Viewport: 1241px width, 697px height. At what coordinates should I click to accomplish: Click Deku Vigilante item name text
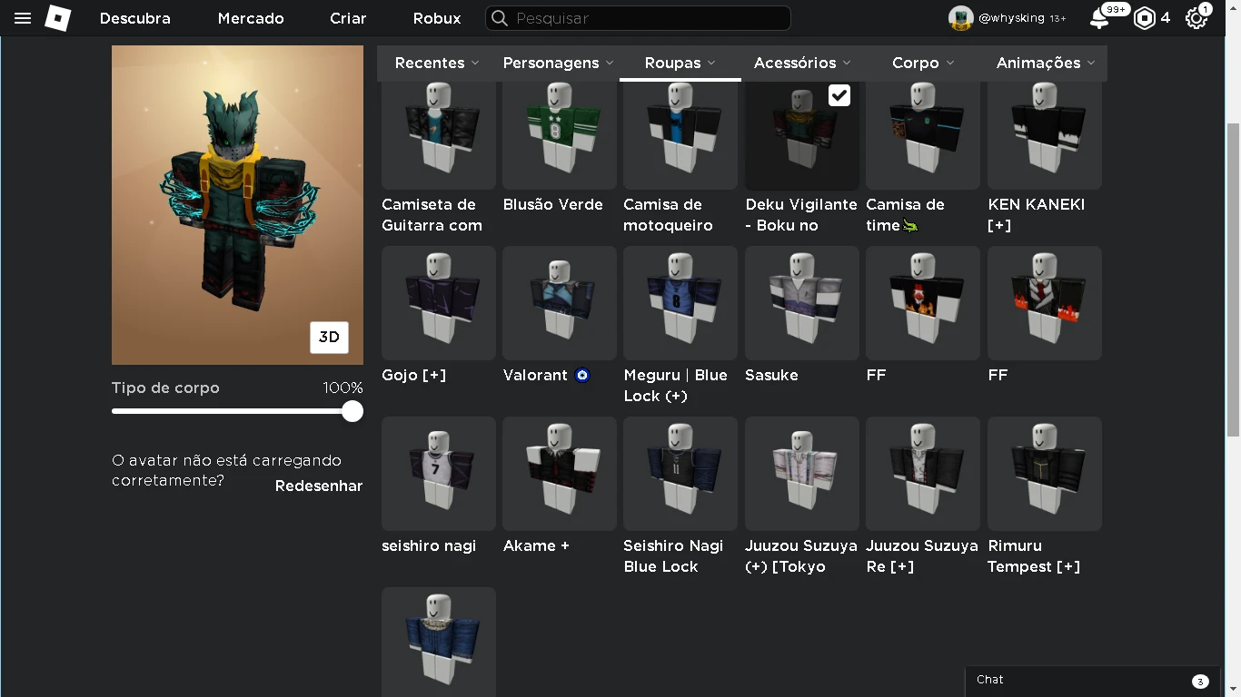click(801, 214)
